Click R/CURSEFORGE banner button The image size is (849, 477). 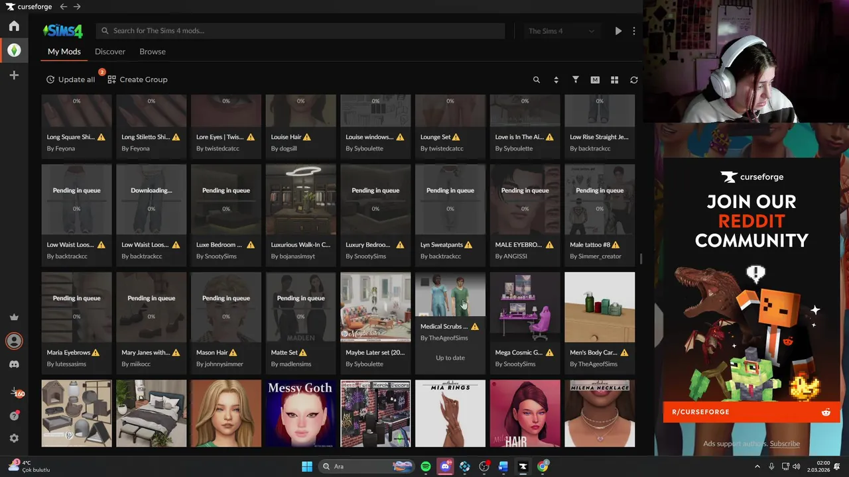(751, 412)
